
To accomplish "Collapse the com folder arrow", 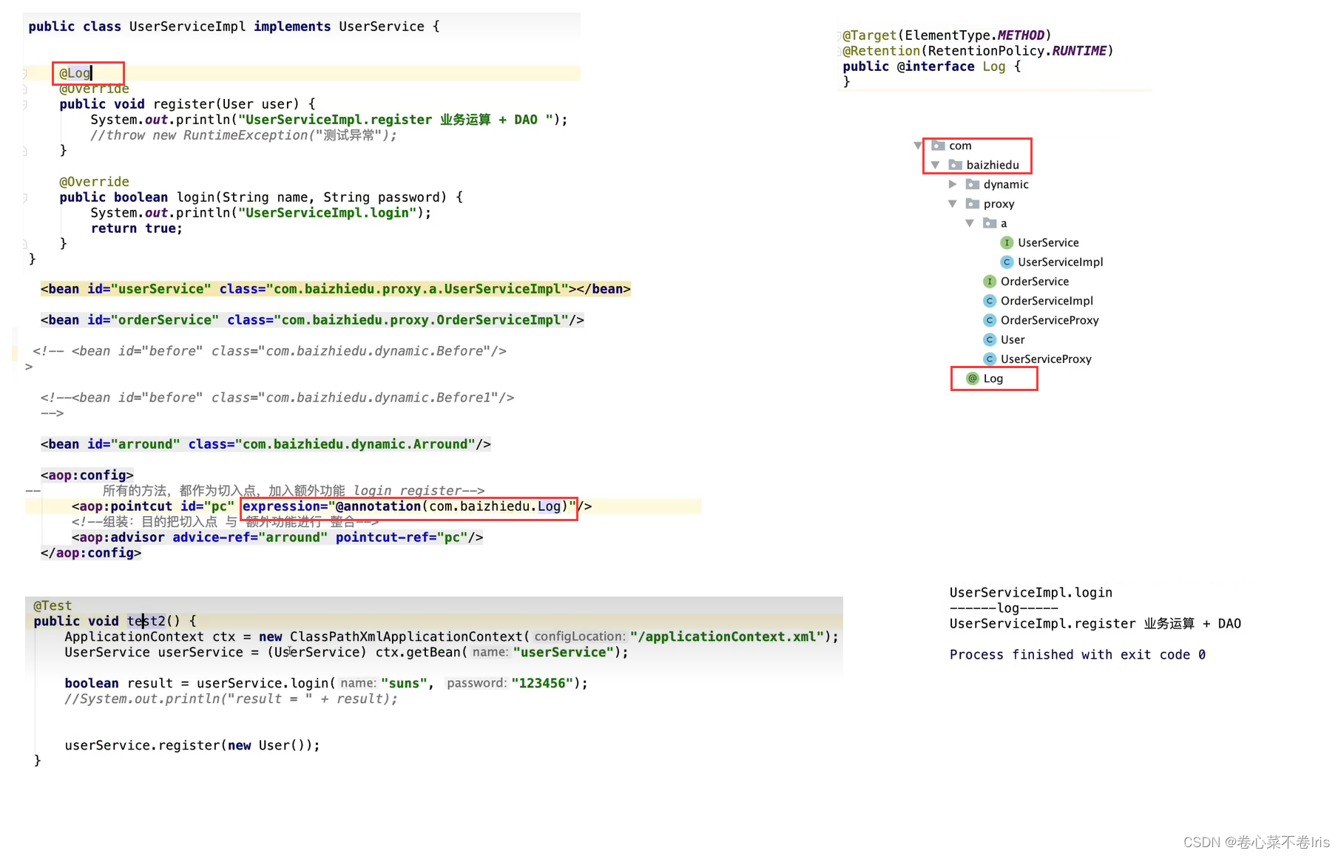I will [x=918, y=146].
